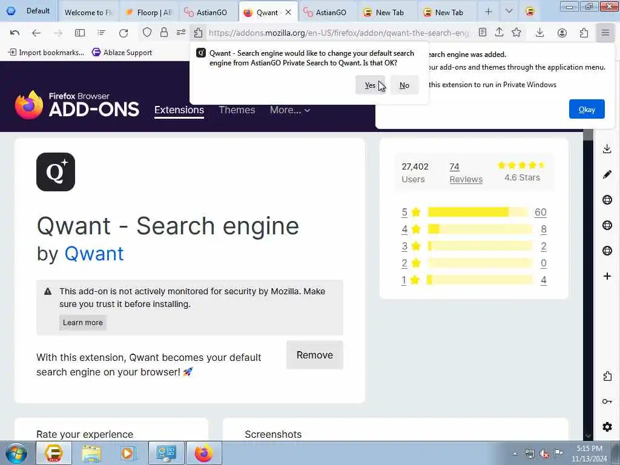The image size is (620, 465).
Task: Open Import bookmarks... item
Action: [x=46, y=52]
